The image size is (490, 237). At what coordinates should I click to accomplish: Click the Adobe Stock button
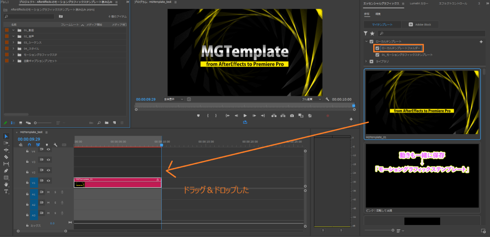click(x=420, y=24)
